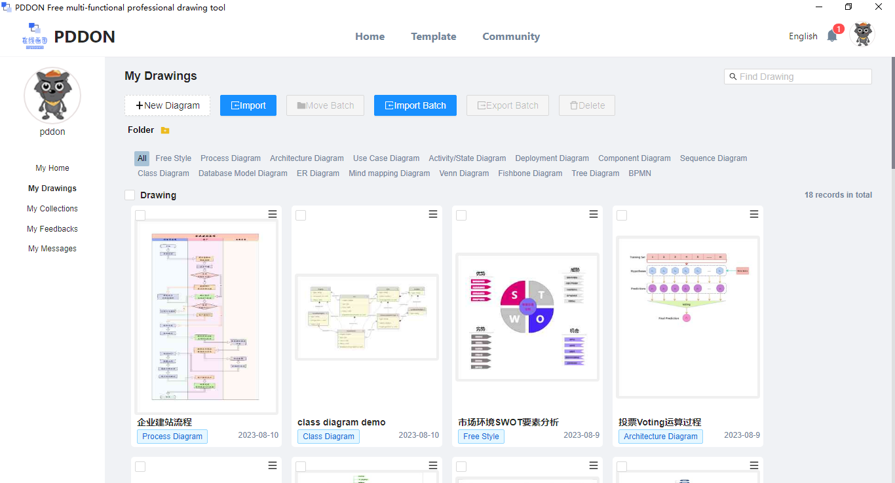Image resolution: width=895 pixels, height=483 pixels.
Task: Toggle the select-all Drawing checkbox
Action: click(x=130, y=195)
